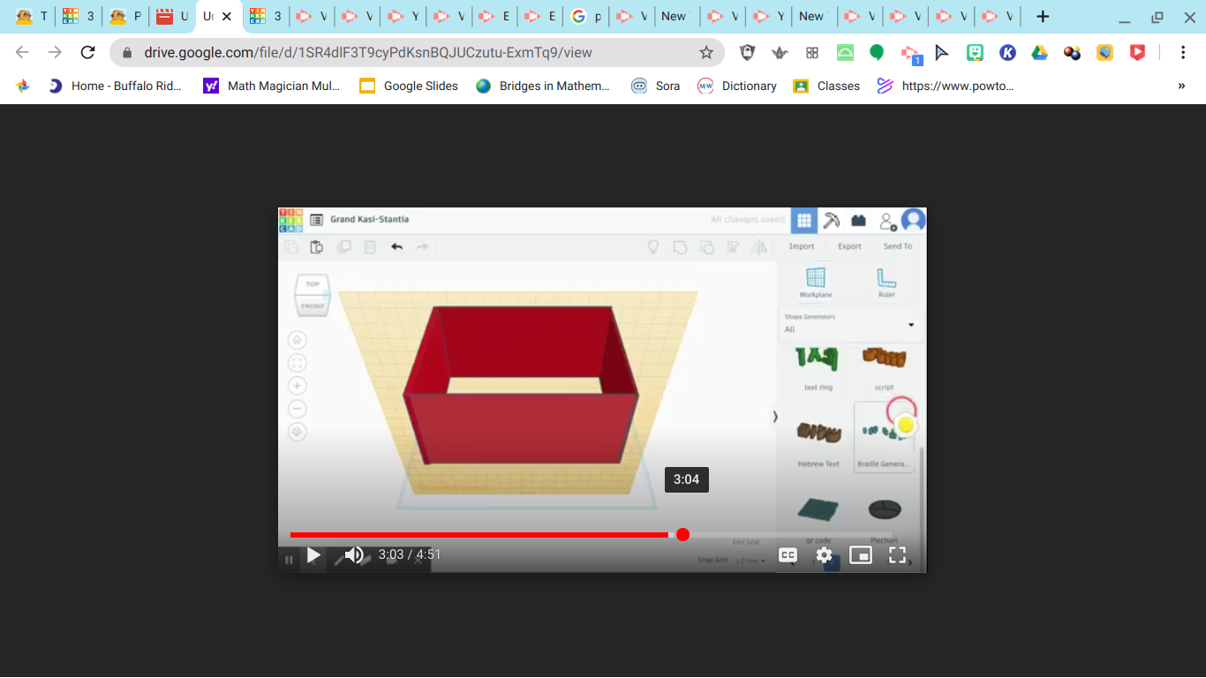
Task: Pick the script shape generator
Action: pyautogui.click(x=884, y=369)
